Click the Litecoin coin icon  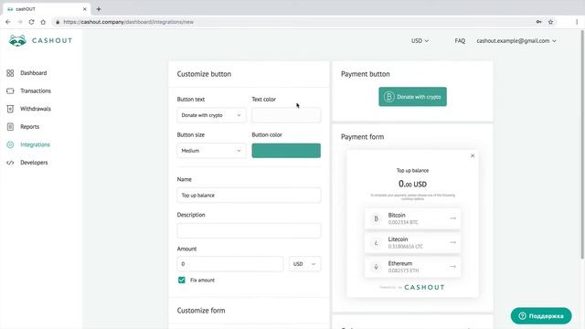[x=376, y=243]
